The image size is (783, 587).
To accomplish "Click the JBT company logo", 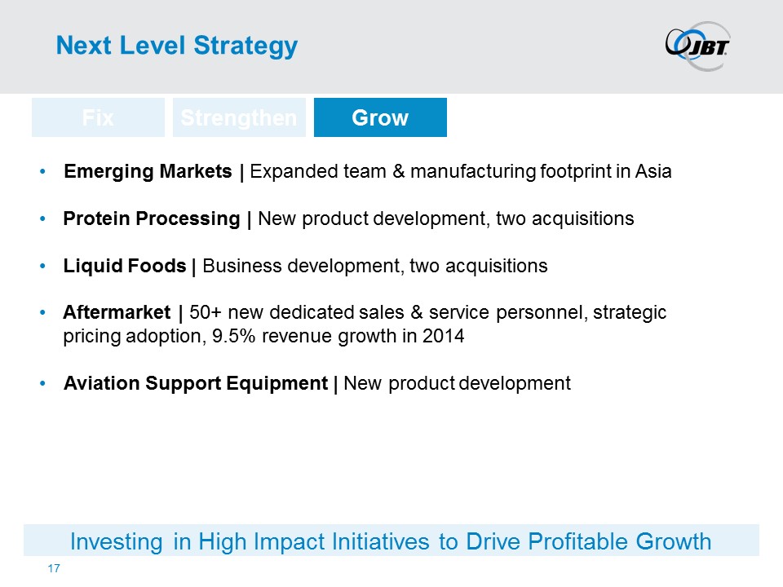I will [698, 44].
